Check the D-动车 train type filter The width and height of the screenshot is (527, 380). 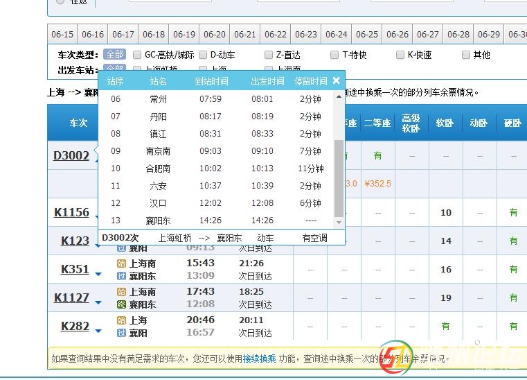[203, 55]
